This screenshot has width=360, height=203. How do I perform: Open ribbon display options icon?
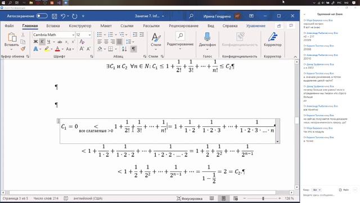(251, 16)
